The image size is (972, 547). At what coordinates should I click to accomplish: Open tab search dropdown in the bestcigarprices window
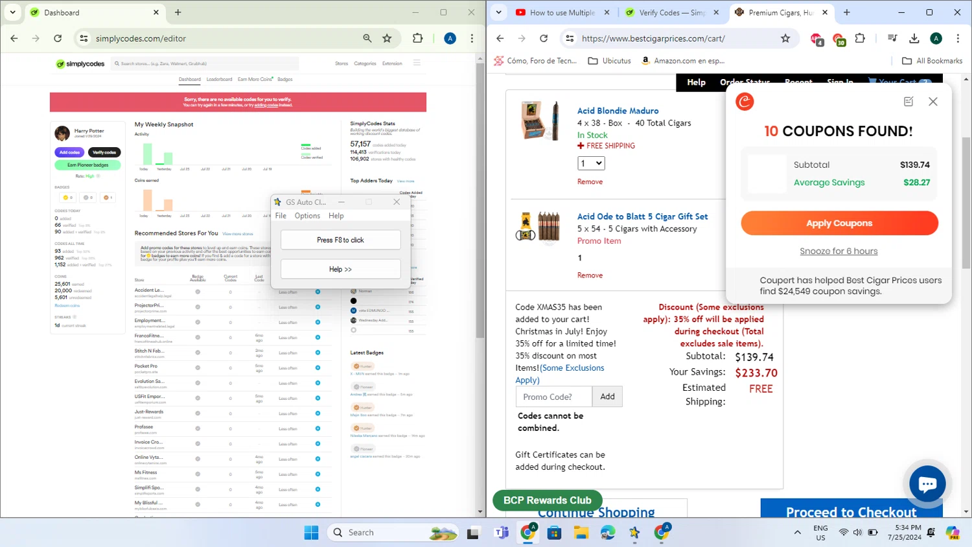tap(498, 12)
